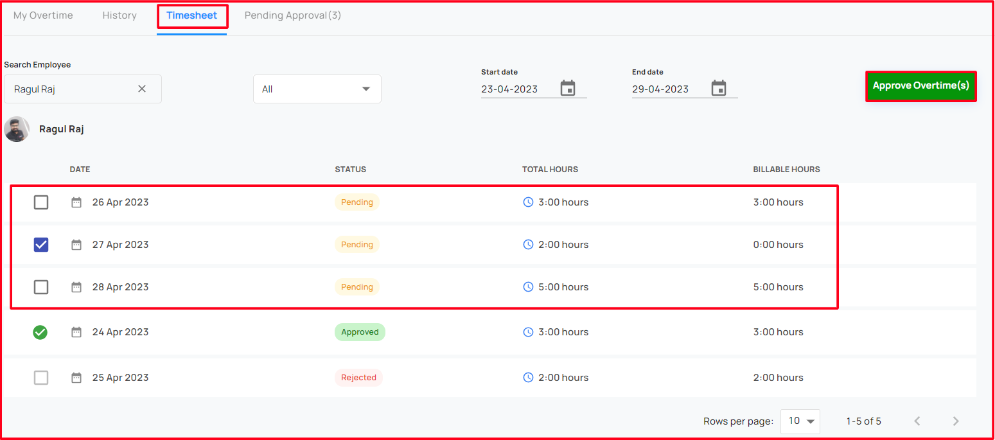Change rows per page from 10
This screenshot has height=440, width=995.
coord(800,421)
